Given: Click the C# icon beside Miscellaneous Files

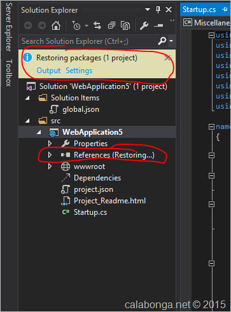Looking at the screenshot, I should [188, 22].
